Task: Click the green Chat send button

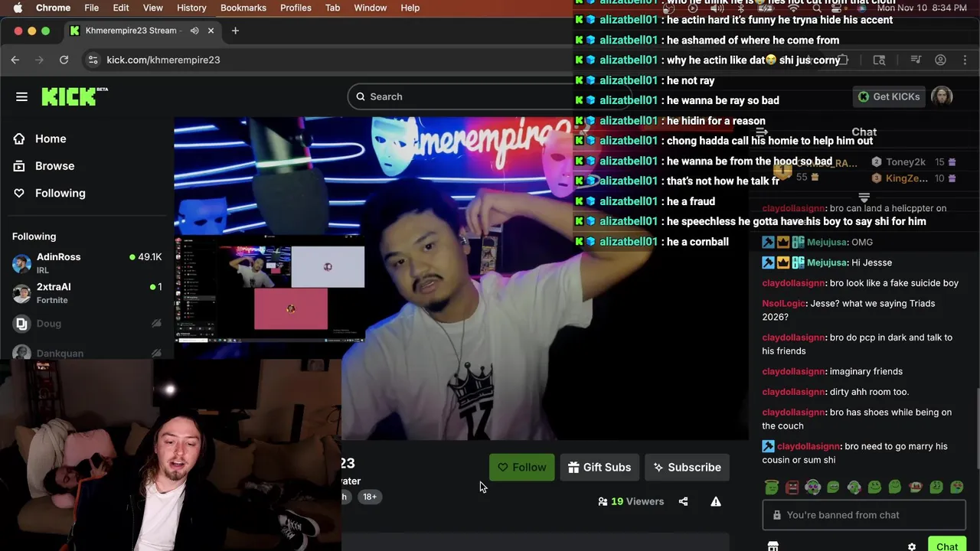Action: coord(947,545)
